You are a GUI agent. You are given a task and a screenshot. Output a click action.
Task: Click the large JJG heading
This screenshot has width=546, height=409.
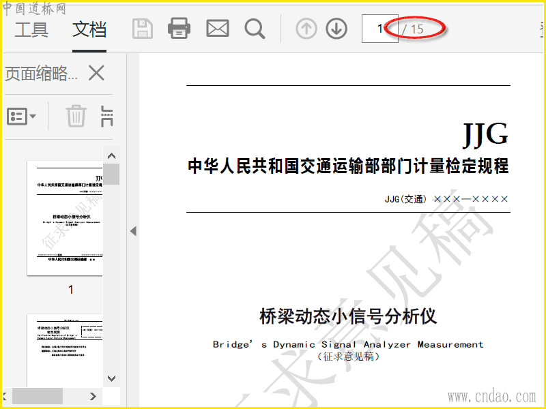click(485, 134)
